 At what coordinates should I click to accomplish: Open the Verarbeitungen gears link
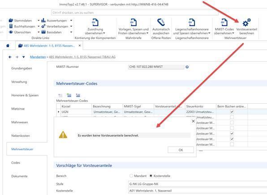(55, 26)
